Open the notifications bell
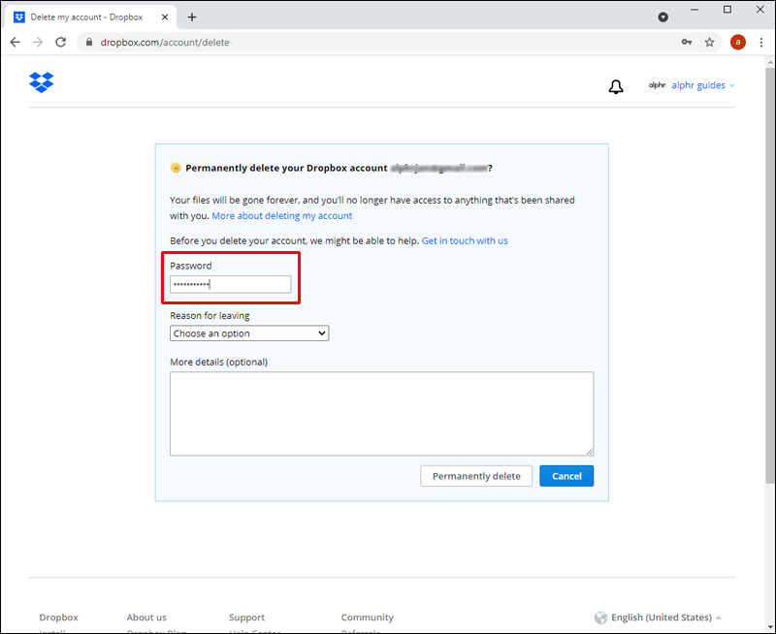This screenshot has height=634, width=776. pyautogui.click(x=616, y=86)
